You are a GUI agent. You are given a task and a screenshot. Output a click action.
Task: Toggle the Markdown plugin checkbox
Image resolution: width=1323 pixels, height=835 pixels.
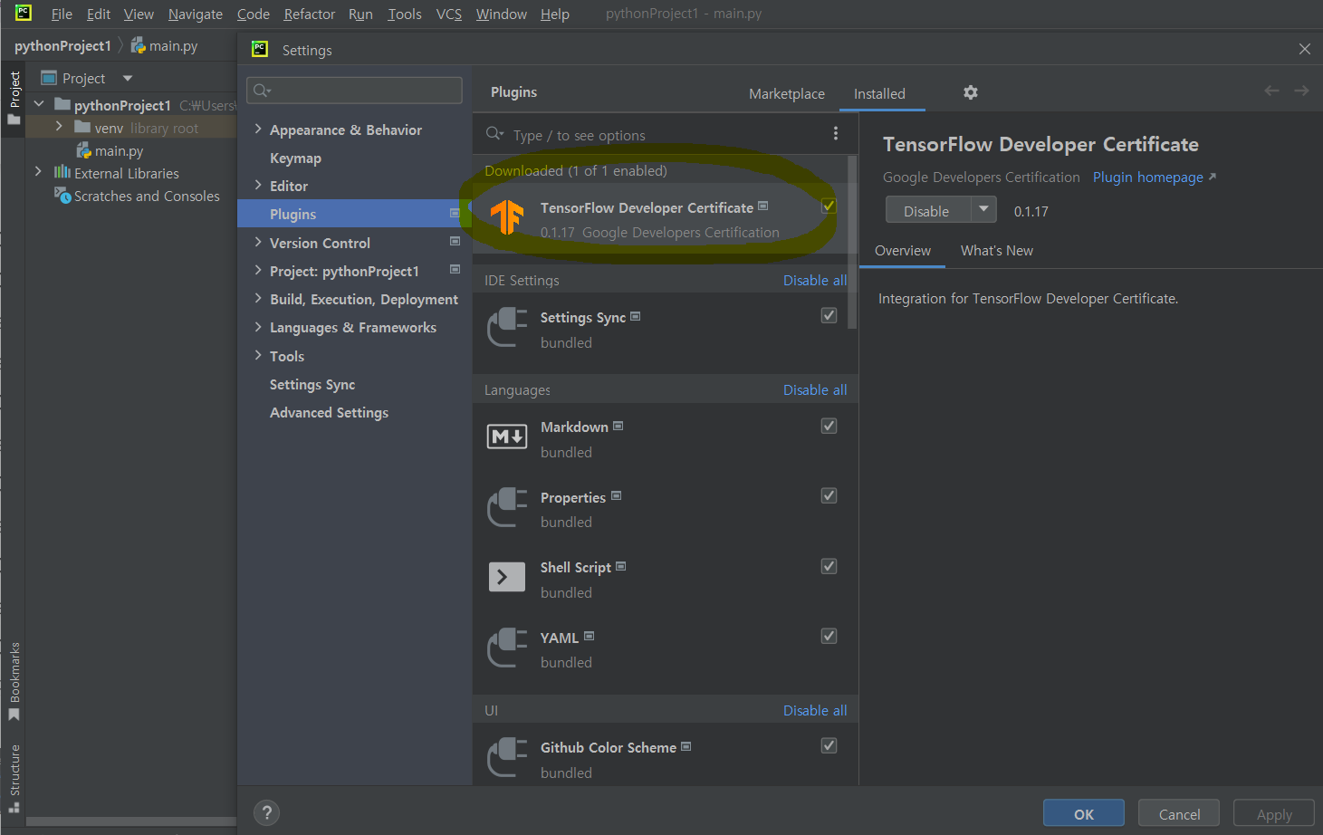tap(829, 426)
